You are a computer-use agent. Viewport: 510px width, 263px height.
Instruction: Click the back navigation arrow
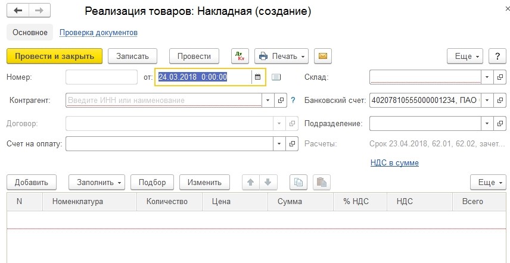click(x=18, y=11)
